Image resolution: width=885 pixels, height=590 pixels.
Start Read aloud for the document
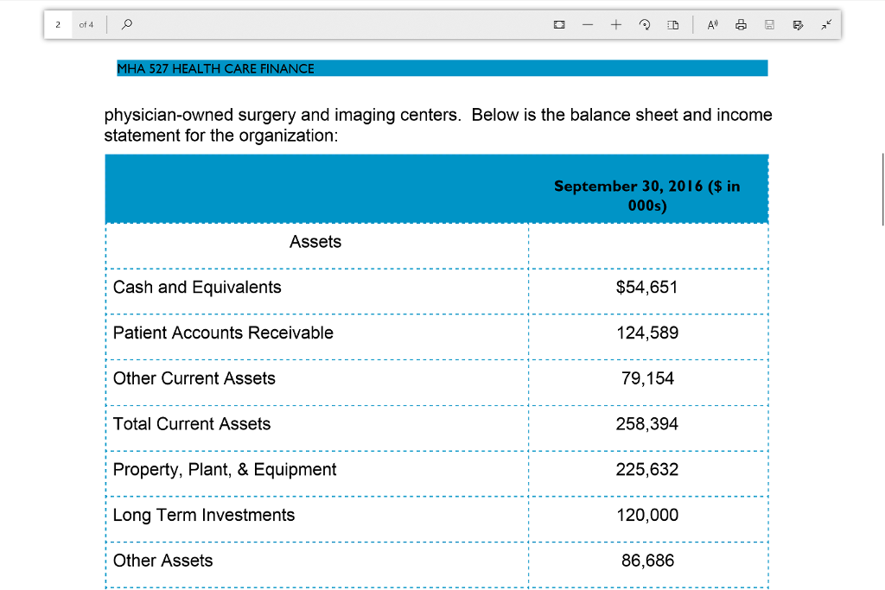coord(711,24)
